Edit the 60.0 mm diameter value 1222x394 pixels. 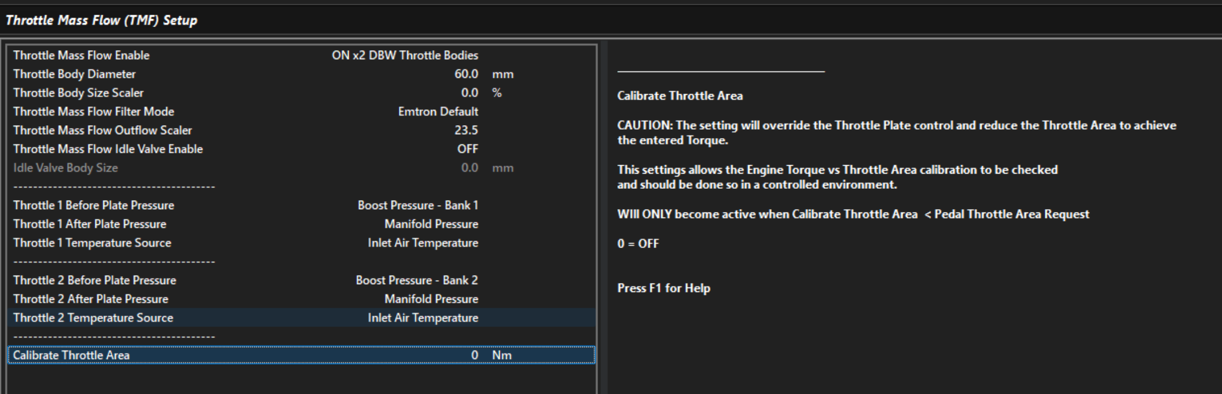(466, 74)
